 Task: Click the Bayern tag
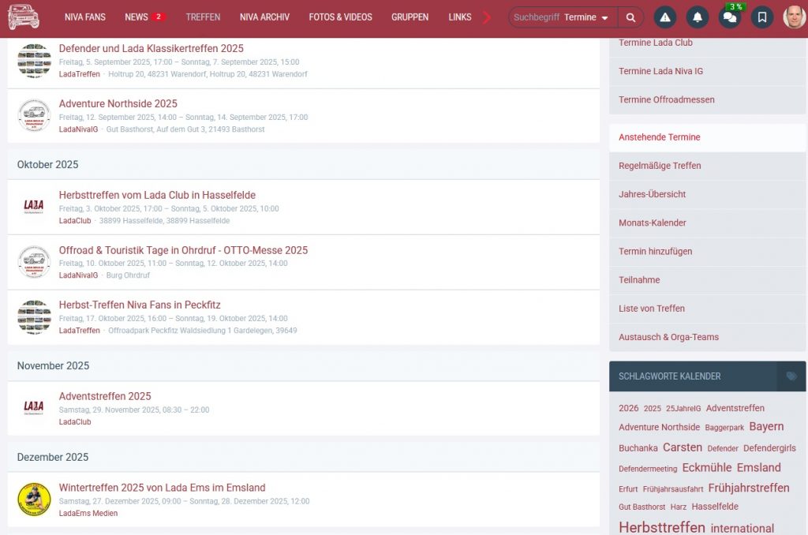[766, 427]
